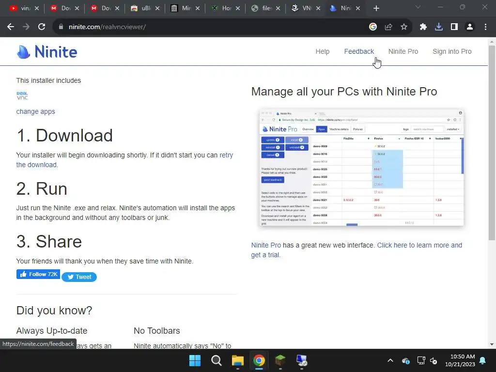Image resolution: width=496 pixels, height=372 pixels.
Task: Open Windows taskbar search
Action: tap(217, 360)
